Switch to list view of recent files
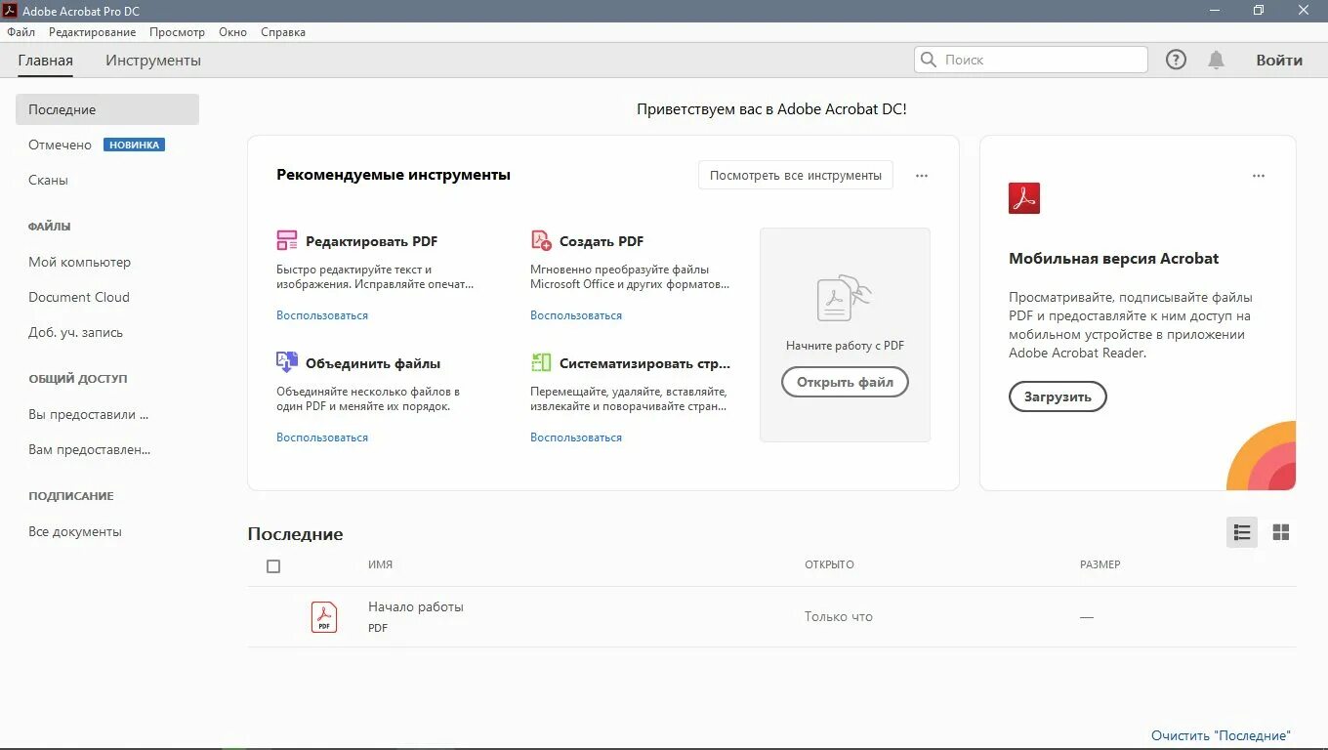Image resolution: width=1328 pixels, height=750 pixels. tap(1242, 532)
